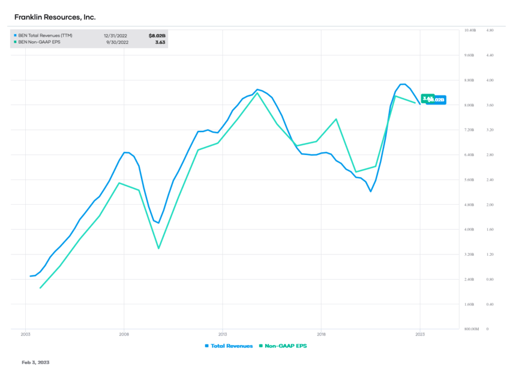
Task: Click the Feb 3, 2023 date footer
Action: [x=35, y=362]
